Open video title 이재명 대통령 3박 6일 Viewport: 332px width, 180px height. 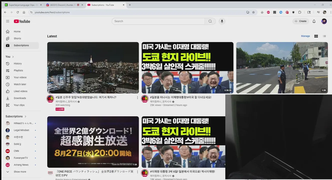(183, 171)
